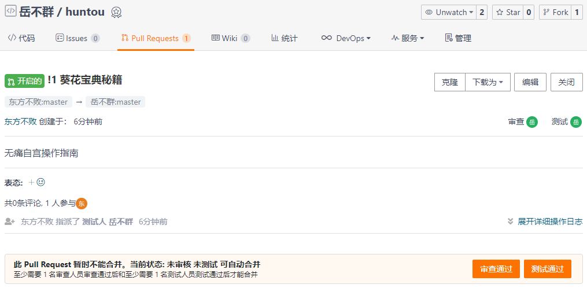The width and height of the screenshot is (587, 288).
Task: Click the tester 岳 avatar next to 测试
Action: click(x=575, y=122)
